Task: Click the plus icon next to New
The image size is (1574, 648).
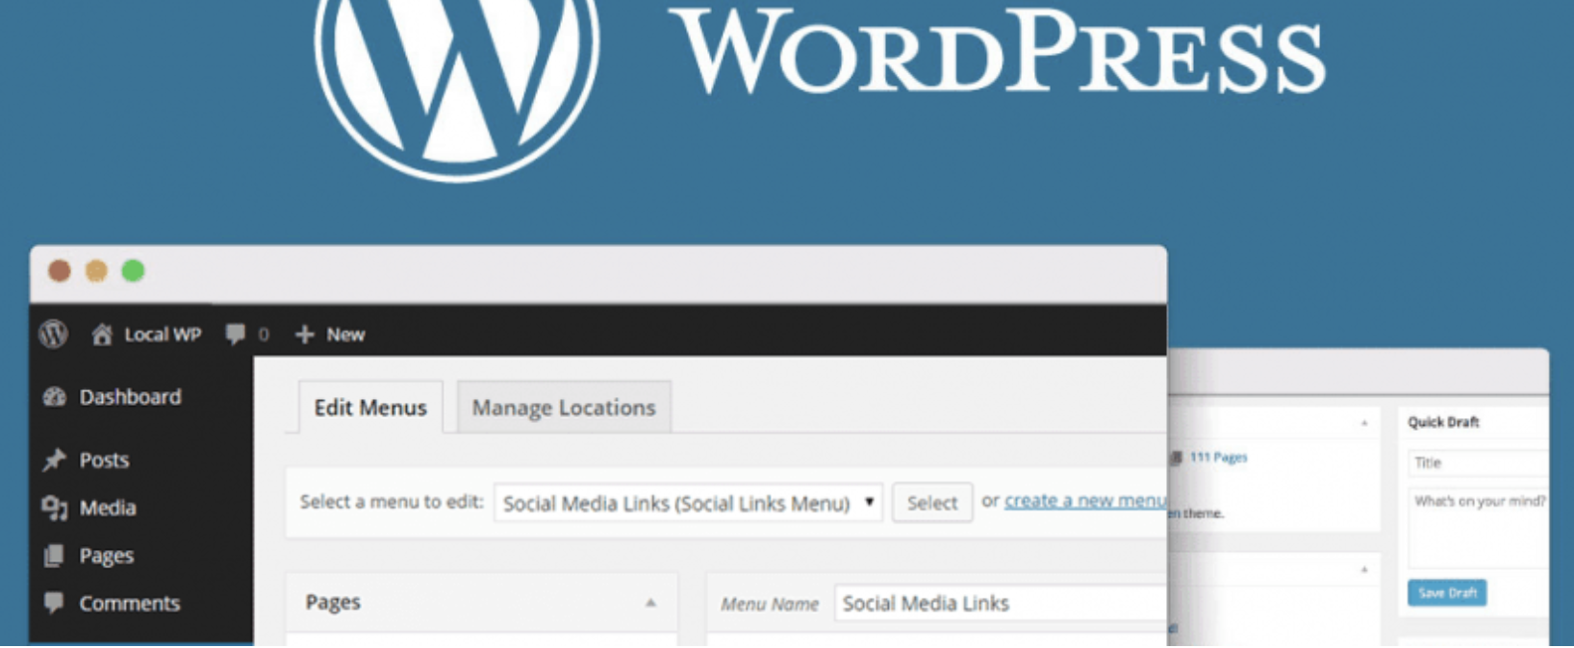Action: 304,334
